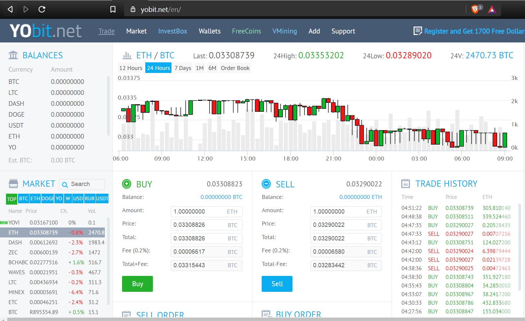525x321 pixels.
Task: Select the USD market filter tab
Action: tap(78, 199)
